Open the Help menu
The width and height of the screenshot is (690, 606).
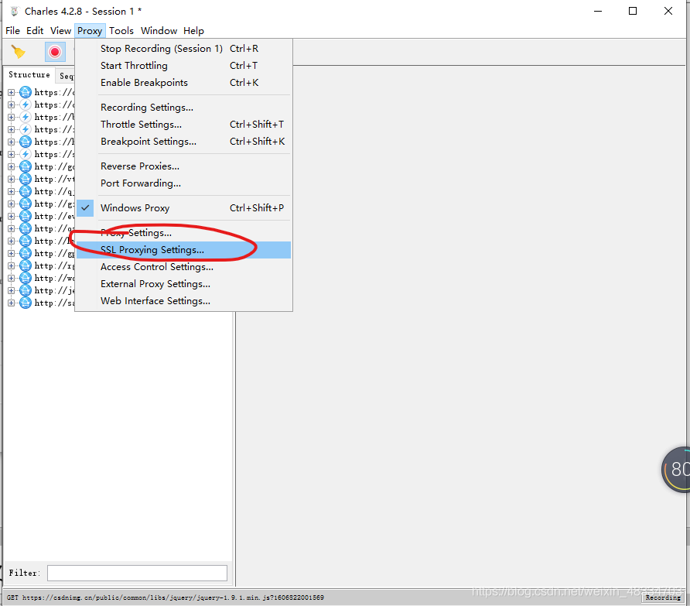click(x=193, y=31)
